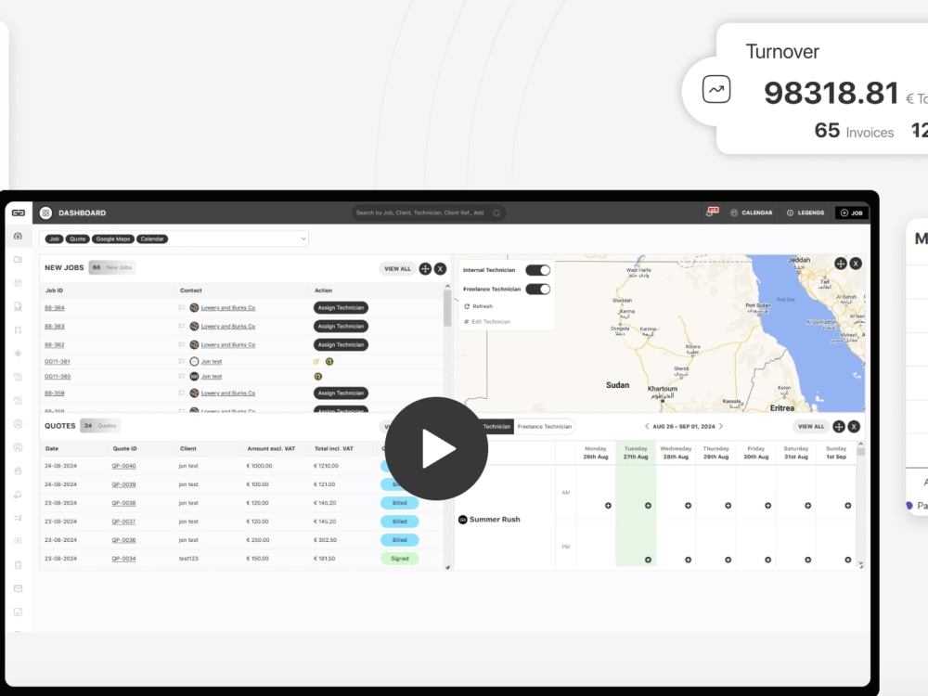The width and height of the screenshot is (928, 696).
Task: Click the Signed status badge for QP-0034
Action: point(399,558)
